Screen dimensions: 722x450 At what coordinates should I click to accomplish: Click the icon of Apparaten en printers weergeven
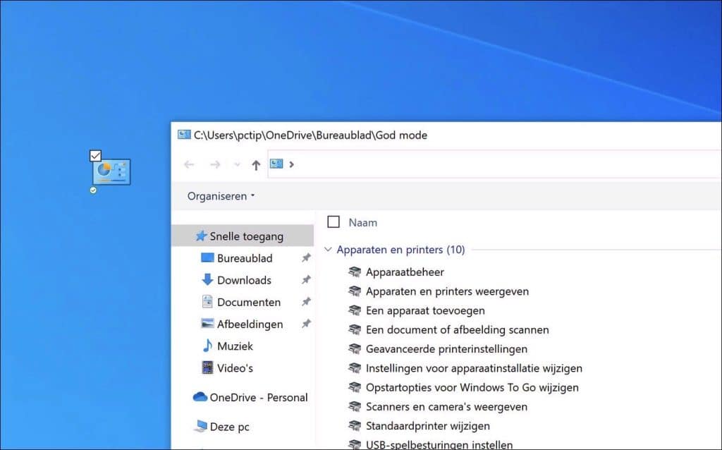[355, 291]
